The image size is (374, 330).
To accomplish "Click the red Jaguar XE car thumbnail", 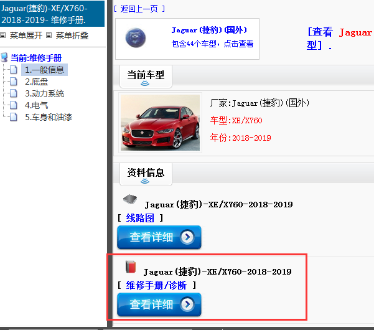I will click(x=160, y=123).
